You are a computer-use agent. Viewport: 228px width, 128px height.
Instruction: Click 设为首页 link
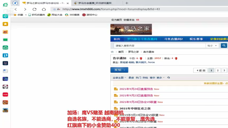117,20
